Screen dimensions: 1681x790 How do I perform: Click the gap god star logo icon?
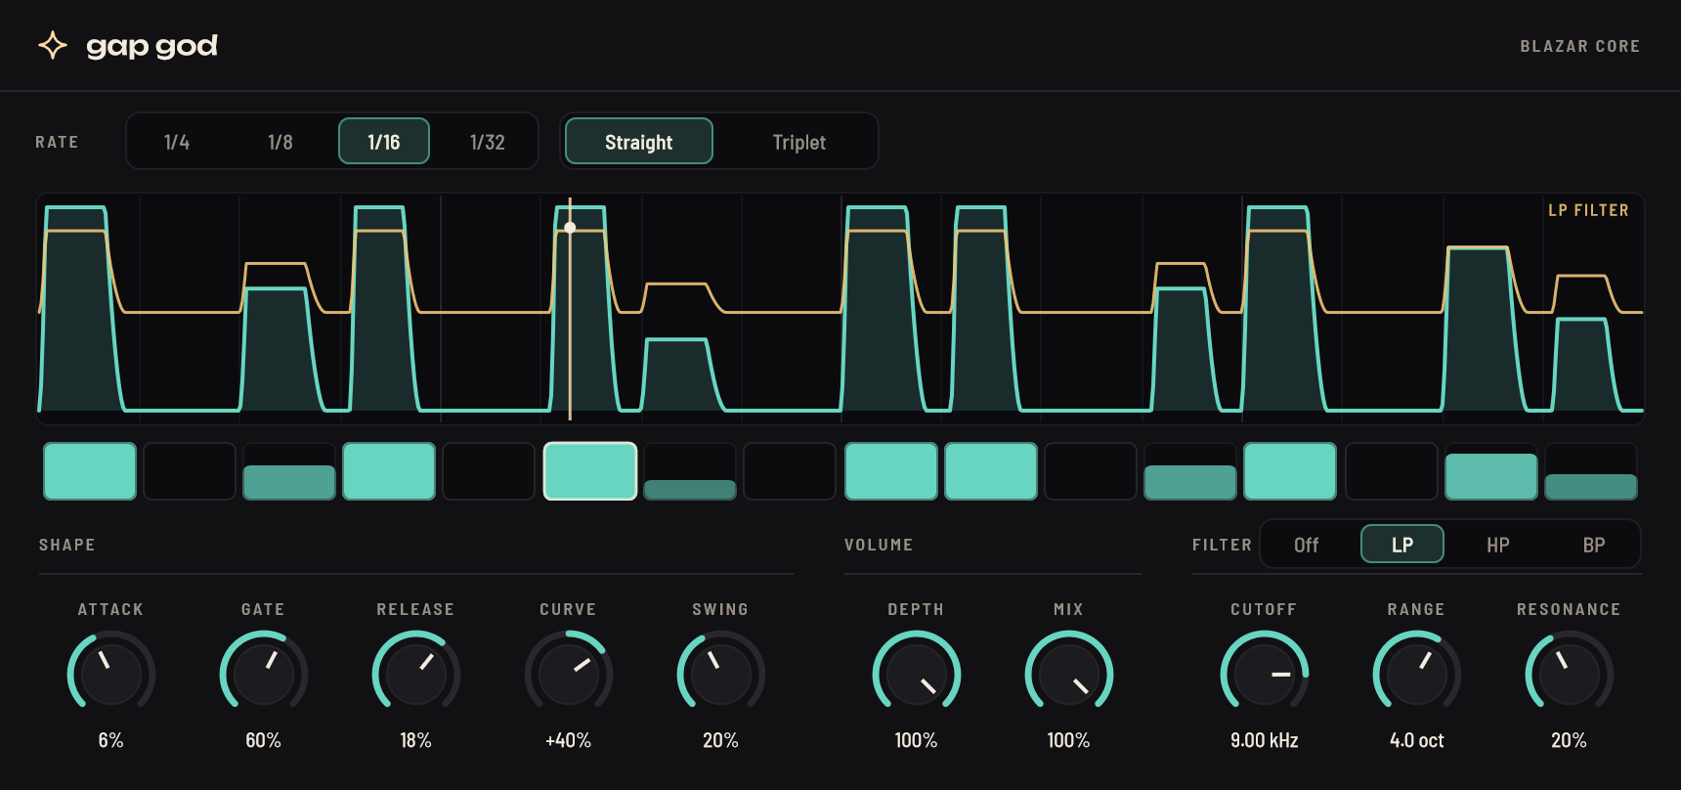pyautogui.click(x=53, y=46)
